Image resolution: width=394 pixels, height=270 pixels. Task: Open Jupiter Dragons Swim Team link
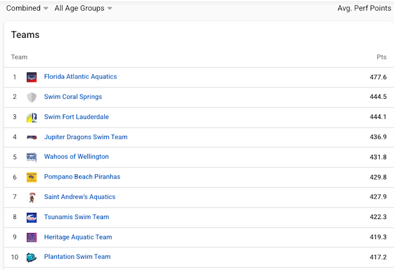[85, 137]
